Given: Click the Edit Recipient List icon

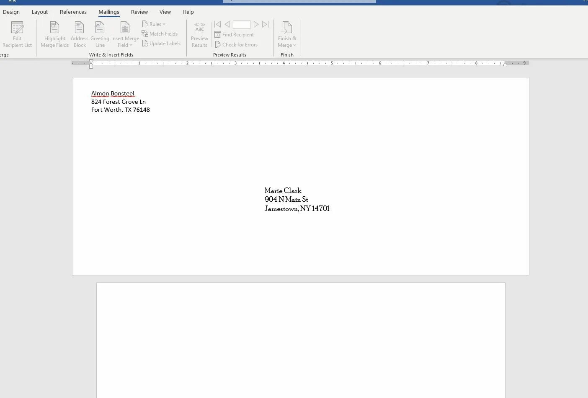Looking at the screenshot, I should point(17,28).
